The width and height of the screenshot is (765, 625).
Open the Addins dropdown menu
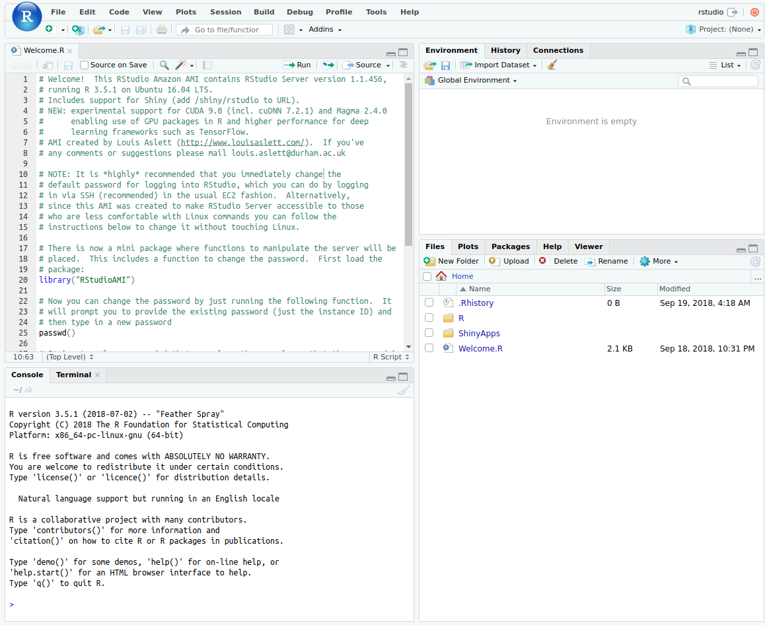click(325, 30)
